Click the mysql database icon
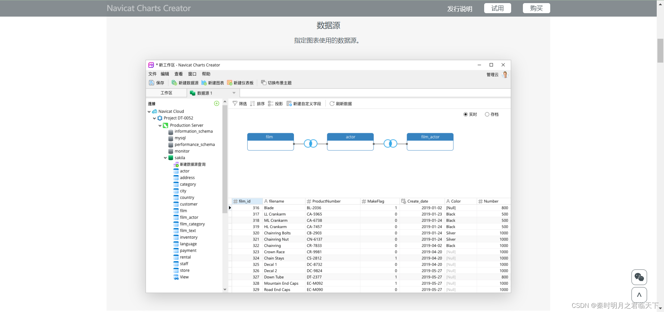The width and height of the screenshot is (664, 312). click(171, 138)
